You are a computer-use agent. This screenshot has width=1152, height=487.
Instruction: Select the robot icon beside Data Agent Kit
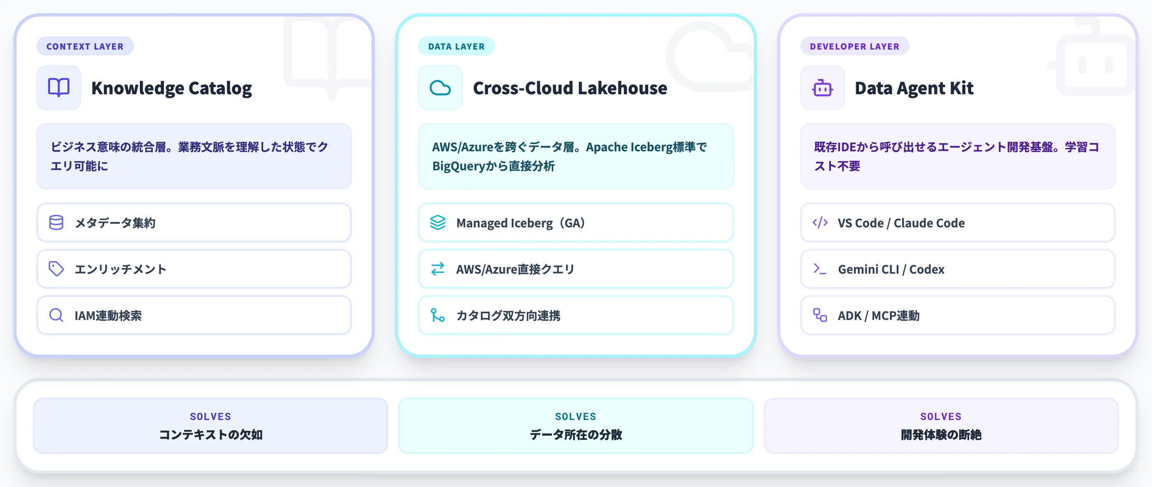pyautogui.click(x=822, y=88)
